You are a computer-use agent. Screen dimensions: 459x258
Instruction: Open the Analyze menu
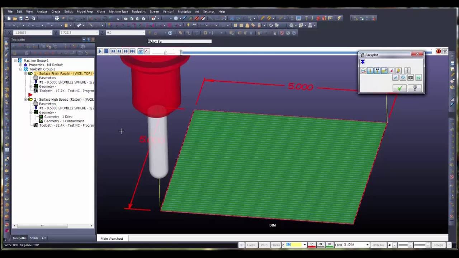click(42, 11)
